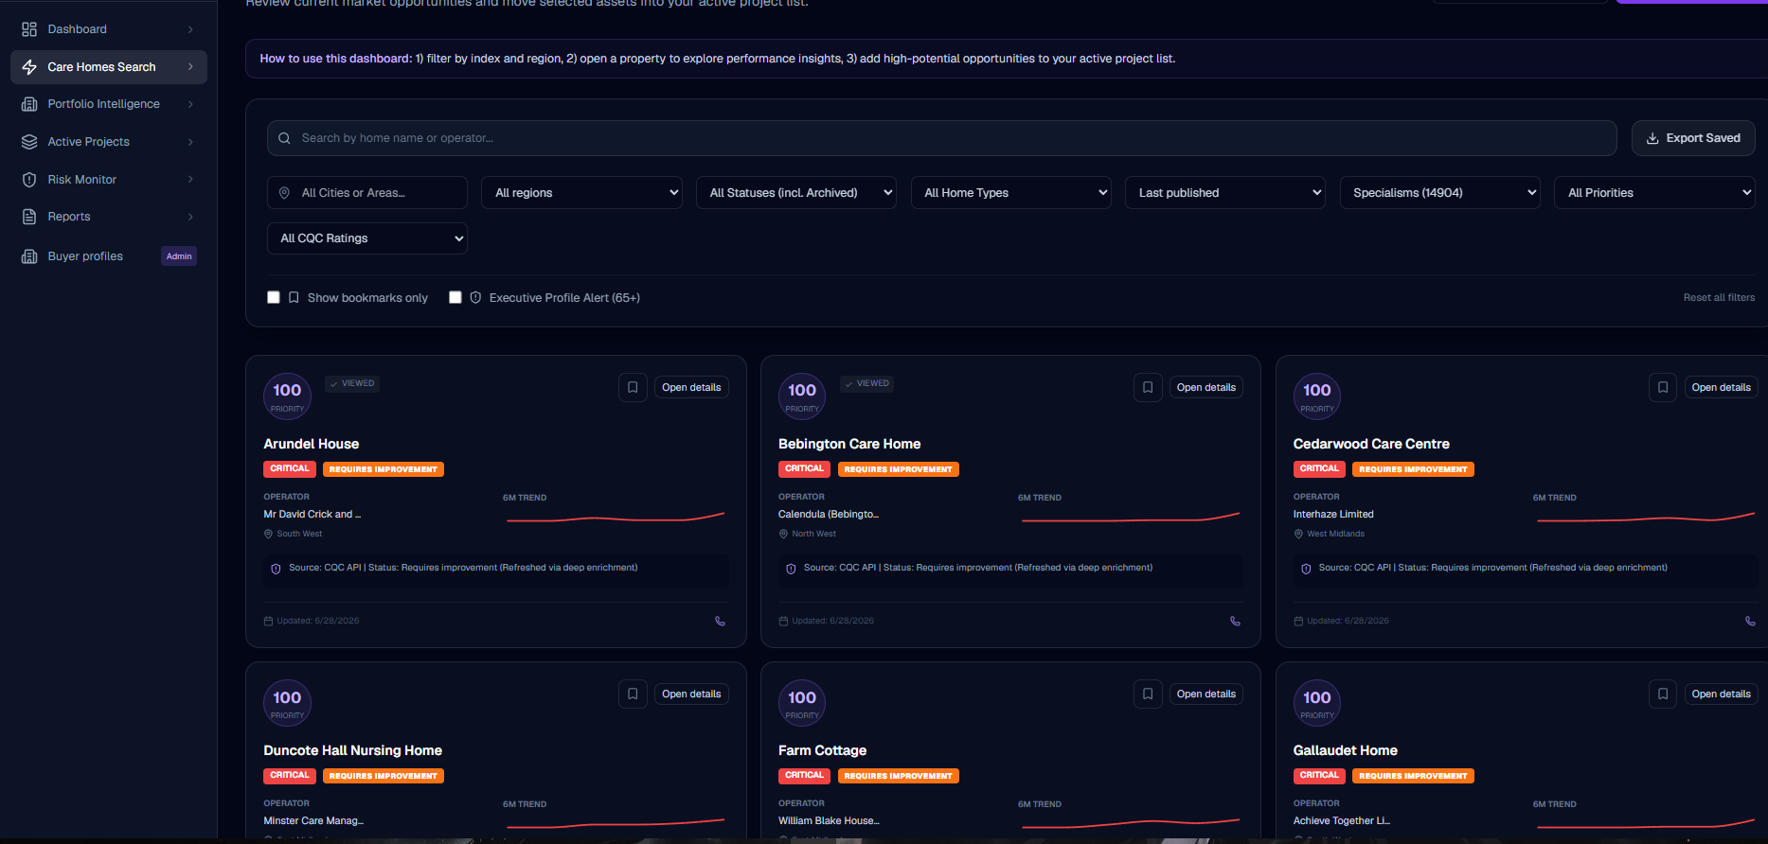Enable the Show bookmarks only checkbox
The width and height of the screenshot is (1768, 844).
(x=274, y=297)
